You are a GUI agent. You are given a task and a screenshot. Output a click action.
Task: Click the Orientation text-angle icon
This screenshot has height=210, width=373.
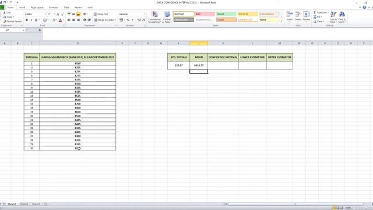point(85,14)
